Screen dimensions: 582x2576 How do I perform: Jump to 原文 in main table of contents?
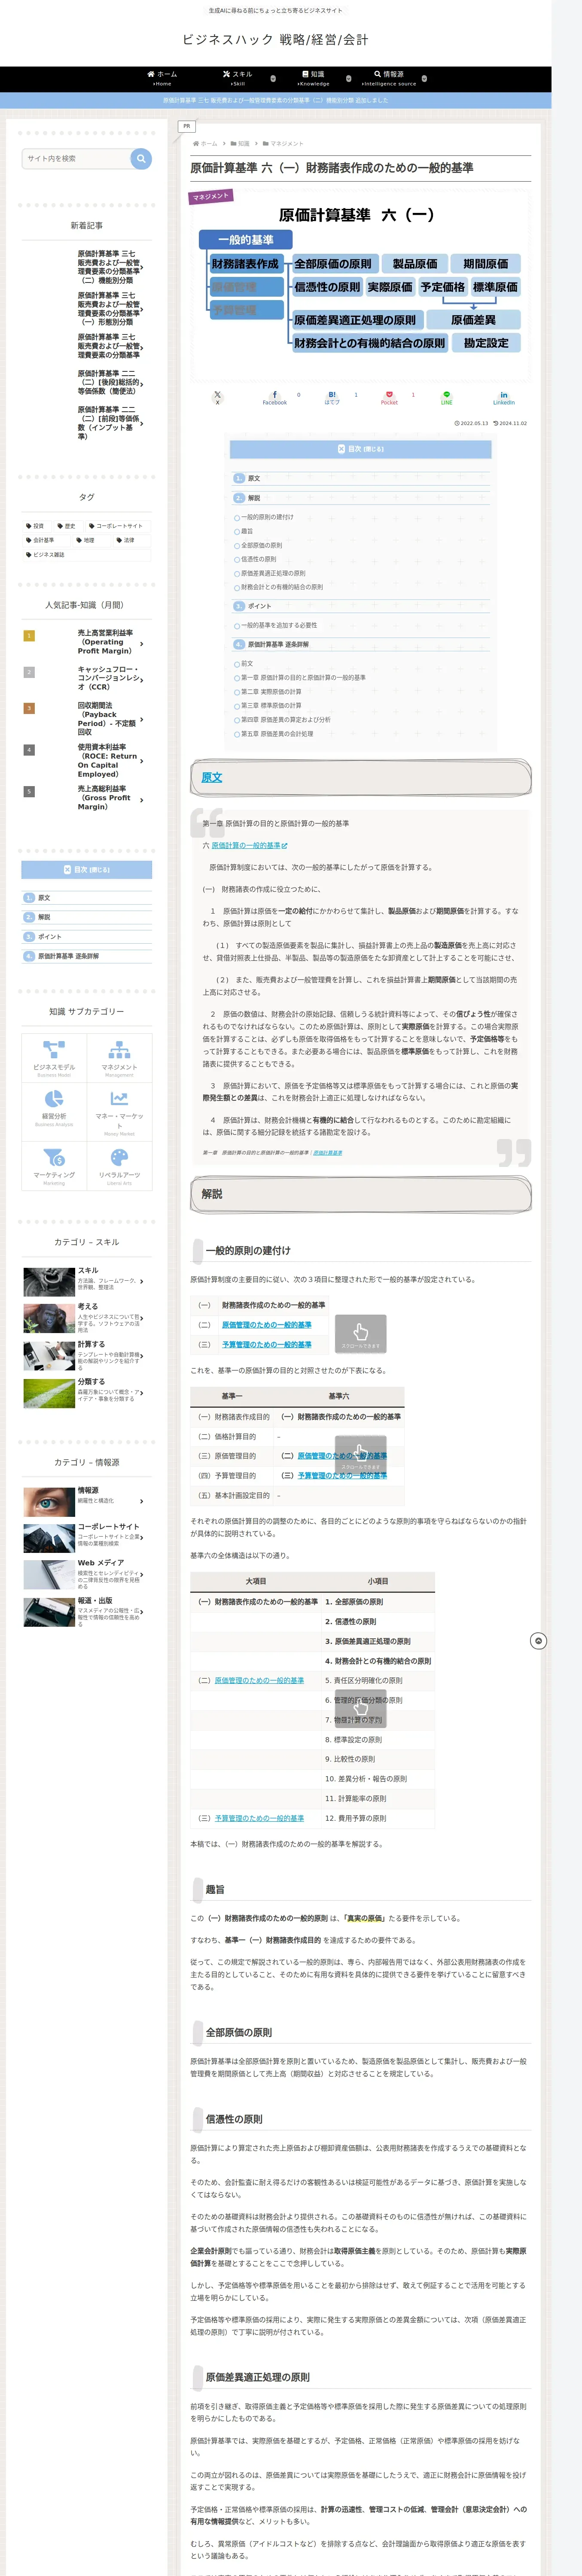254,479
